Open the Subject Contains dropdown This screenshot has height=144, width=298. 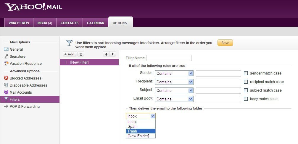[x=174, y=90]
